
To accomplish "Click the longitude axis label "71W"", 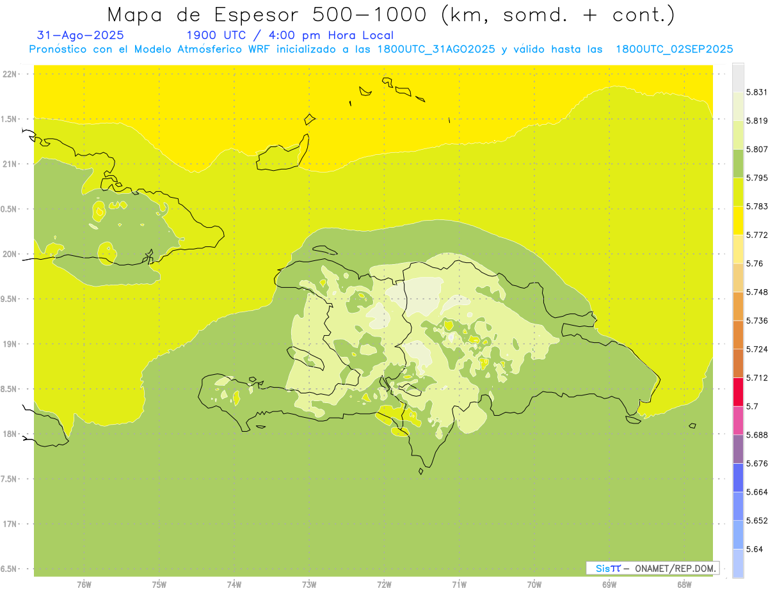I will 459,585.
